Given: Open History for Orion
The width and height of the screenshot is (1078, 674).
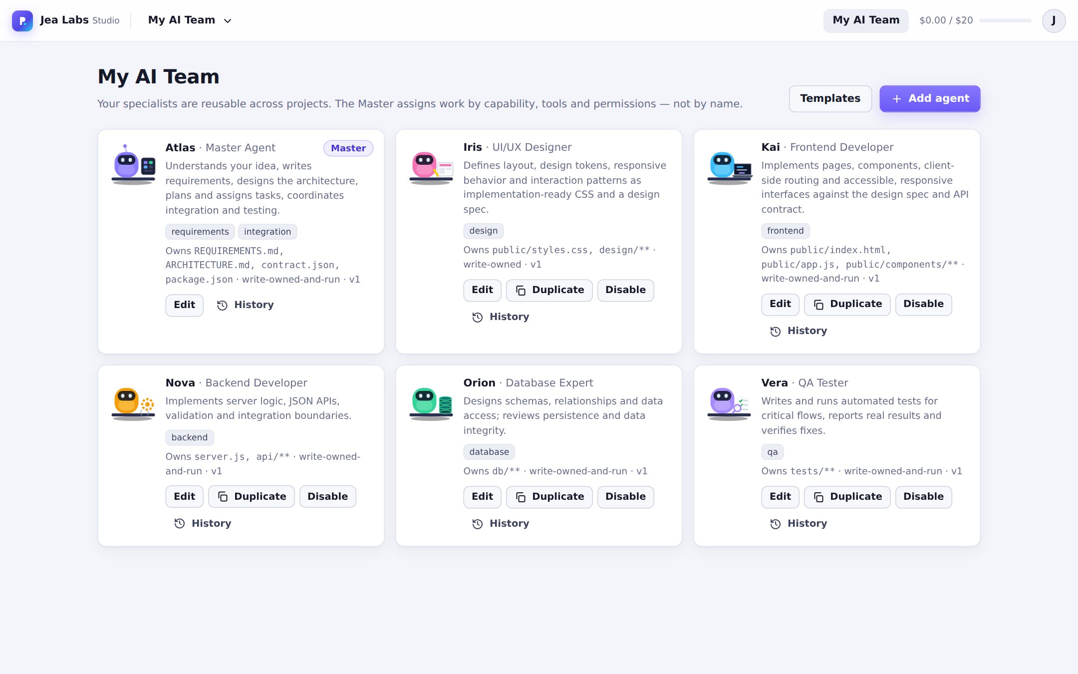Looking at the screenshot, I should (501, 524).
